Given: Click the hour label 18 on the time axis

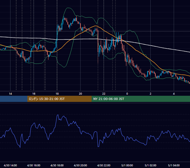Looking at the screenshot, I should [57, 94].
